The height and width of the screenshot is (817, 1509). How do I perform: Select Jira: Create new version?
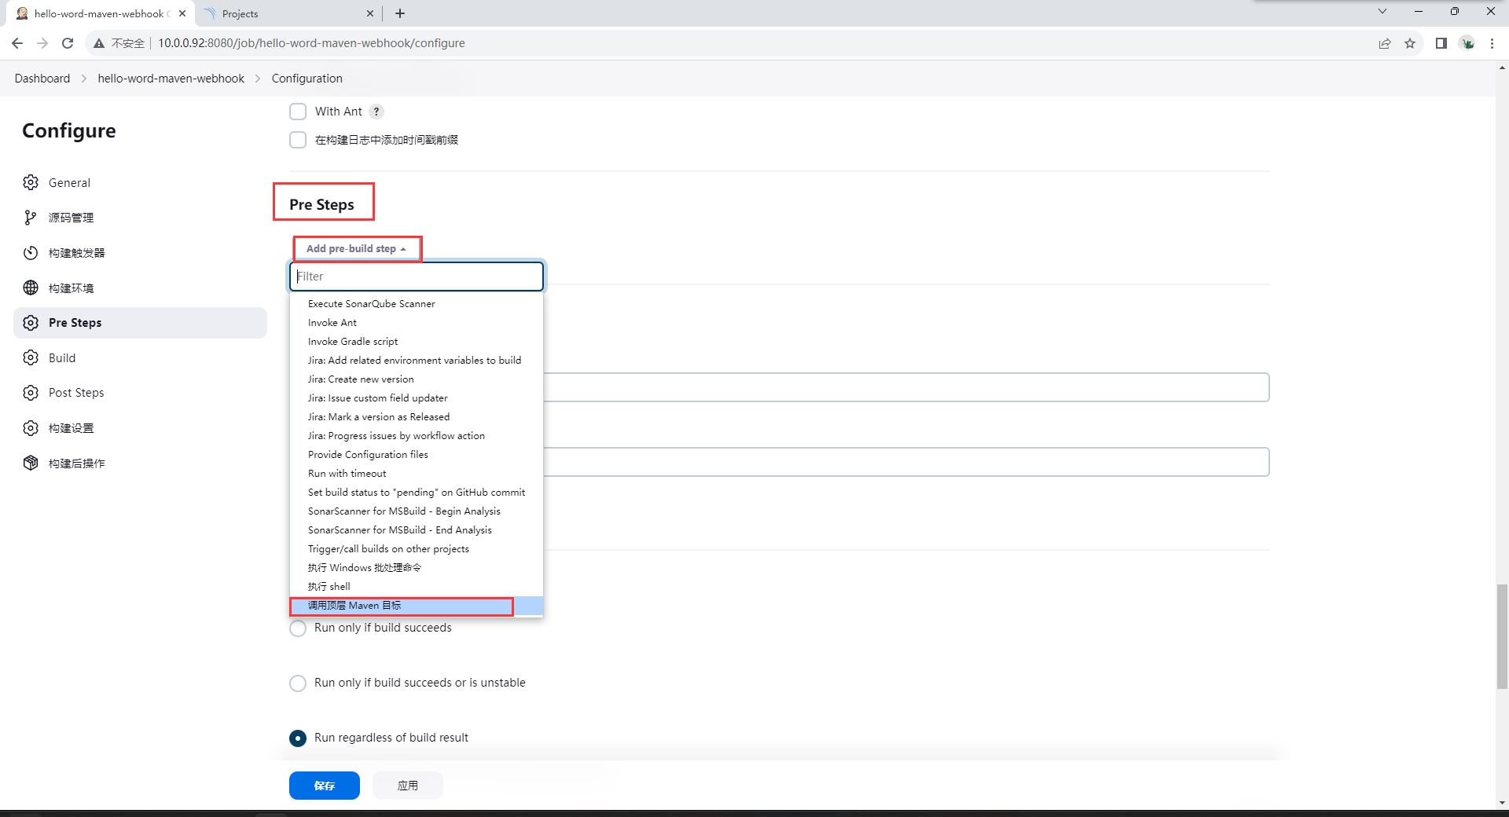(417, 379)
